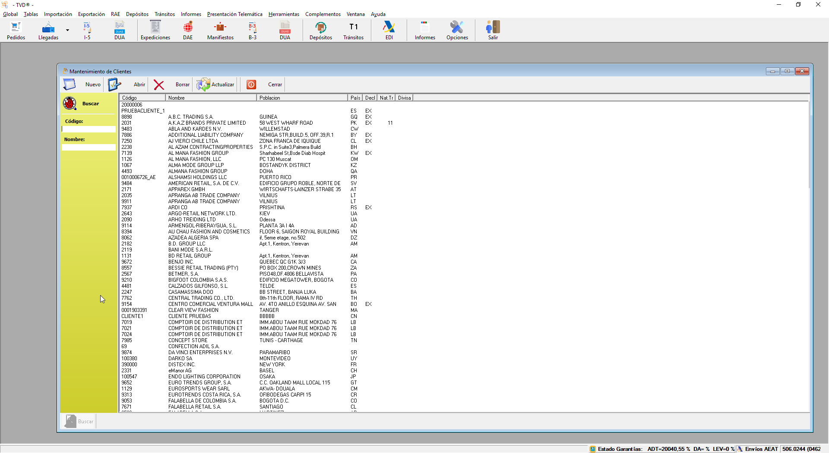Screen dimensions: 829x453
Task: Select the ALMANA FASHION GROUP row
Action: [198, 171]
